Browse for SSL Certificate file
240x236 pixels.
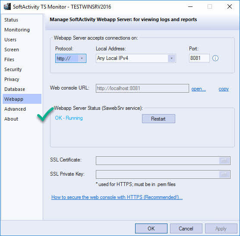(x=224, y=161)
